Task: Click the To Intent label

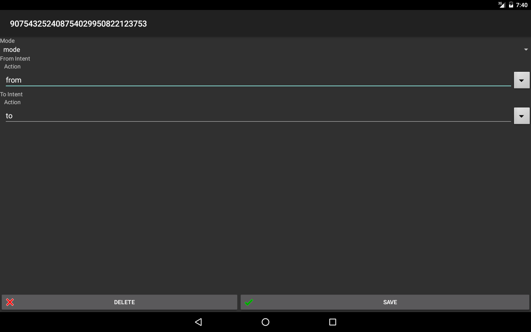Action: (11, 94)
